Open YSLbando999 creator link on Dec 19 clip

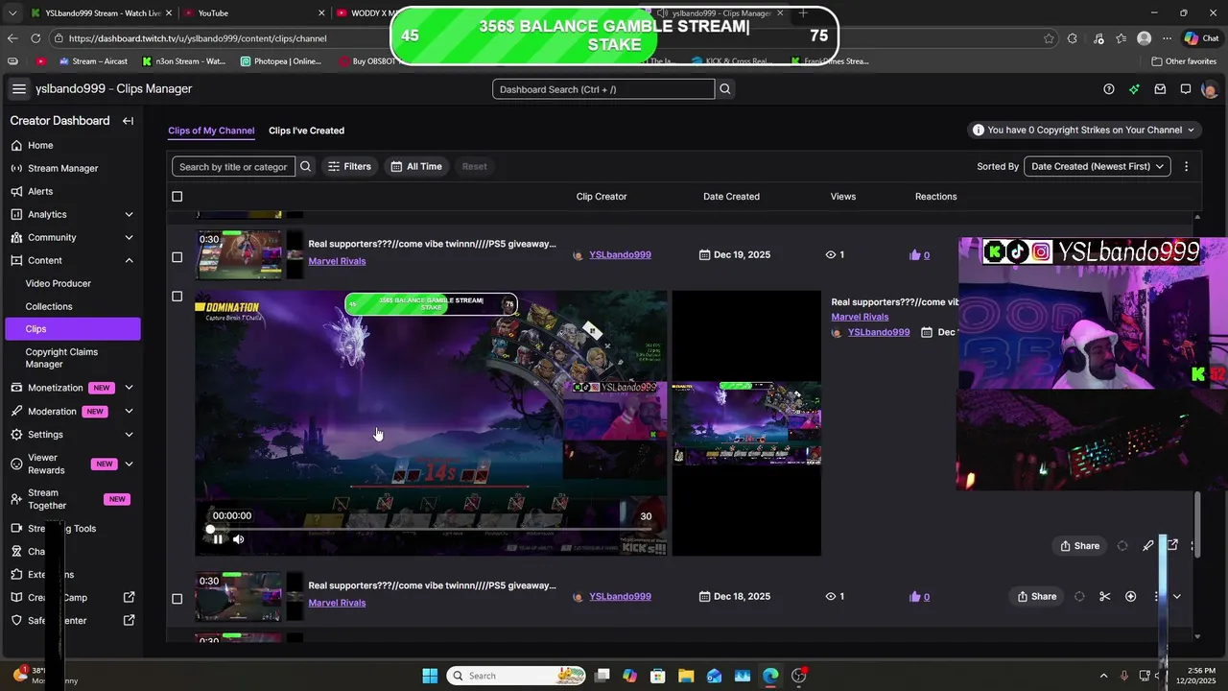tap(620, 255)
